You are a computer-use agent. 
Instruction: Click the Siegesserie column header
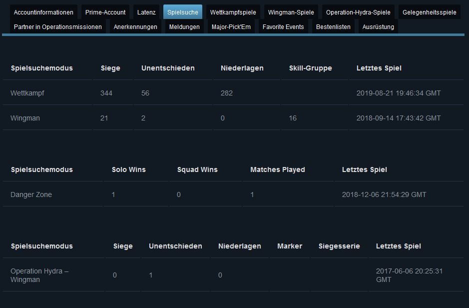tap(339, 246)
